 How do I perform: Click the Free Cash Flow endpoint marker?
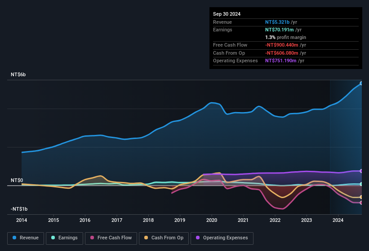[x=361, y=203]
